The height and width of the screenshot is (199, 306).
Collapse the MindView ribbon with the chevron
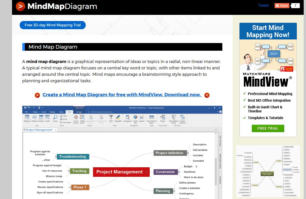[218, 112]
